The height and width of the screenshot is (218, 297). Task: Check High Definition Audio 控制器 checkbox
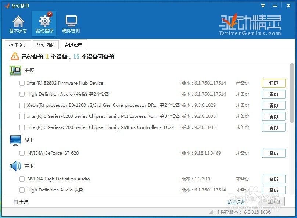(x=22, y=94)
